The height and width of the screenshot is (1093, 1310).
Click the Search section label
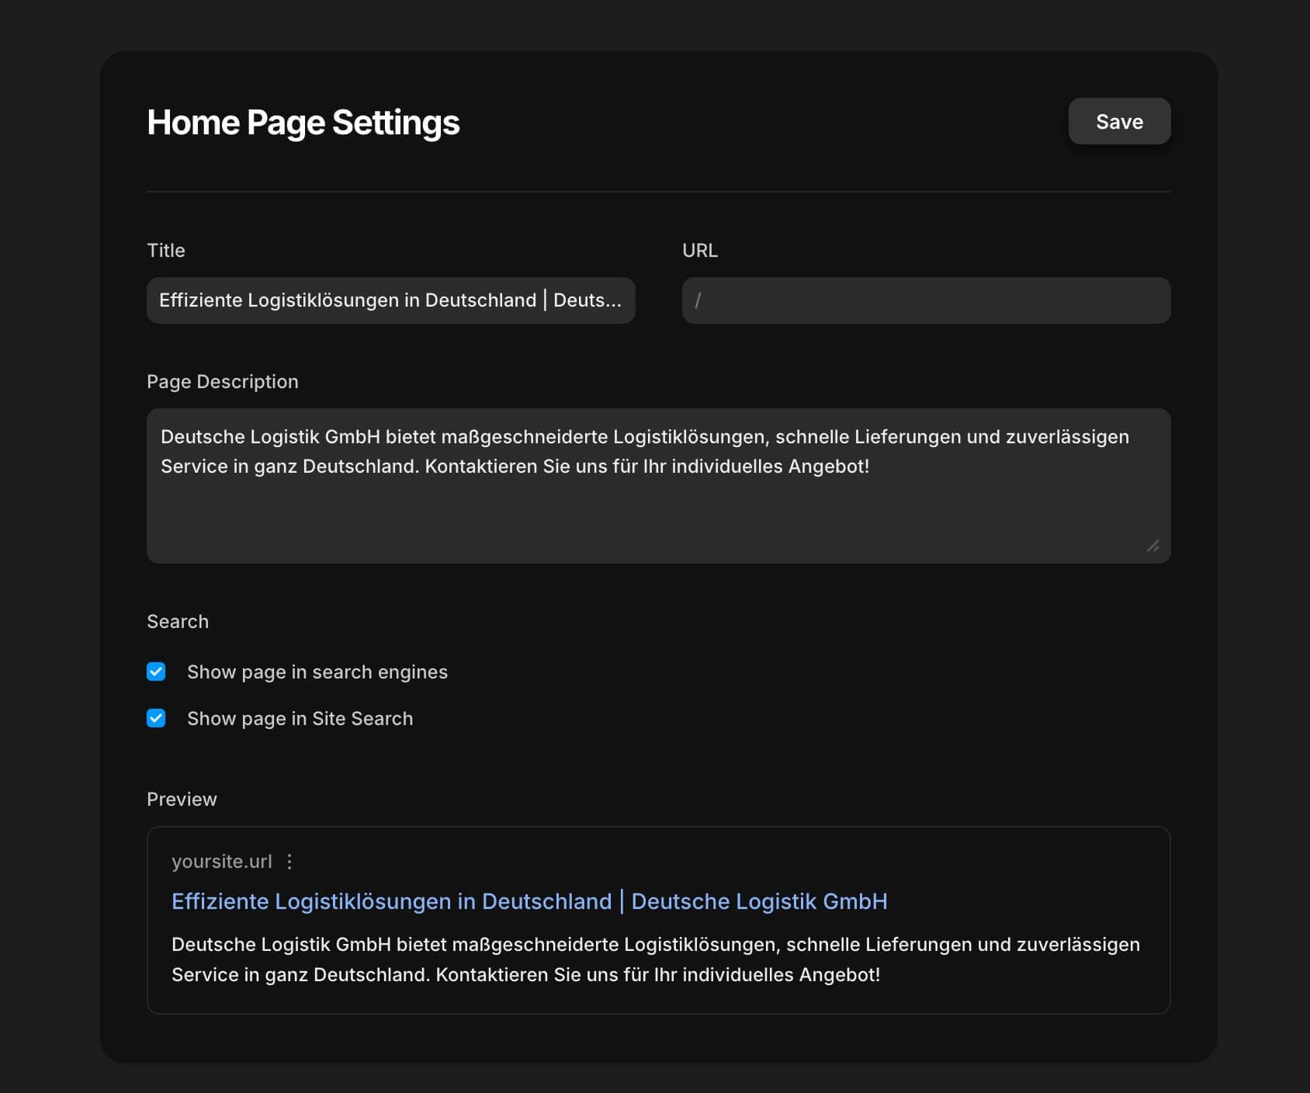tap(178, 621)
